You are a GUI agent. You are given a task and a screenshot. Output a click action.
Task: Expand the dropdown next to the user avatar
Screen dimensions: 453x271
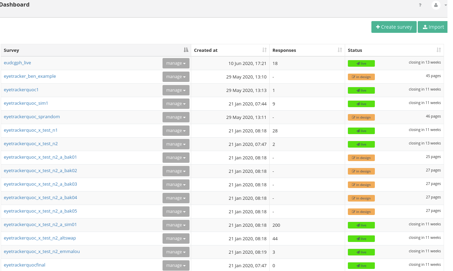click(x=446, y=5)
